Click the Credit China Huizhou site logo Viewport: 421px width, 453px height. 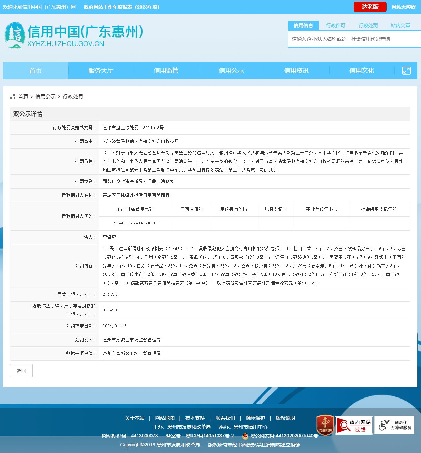tap(74, 36)
